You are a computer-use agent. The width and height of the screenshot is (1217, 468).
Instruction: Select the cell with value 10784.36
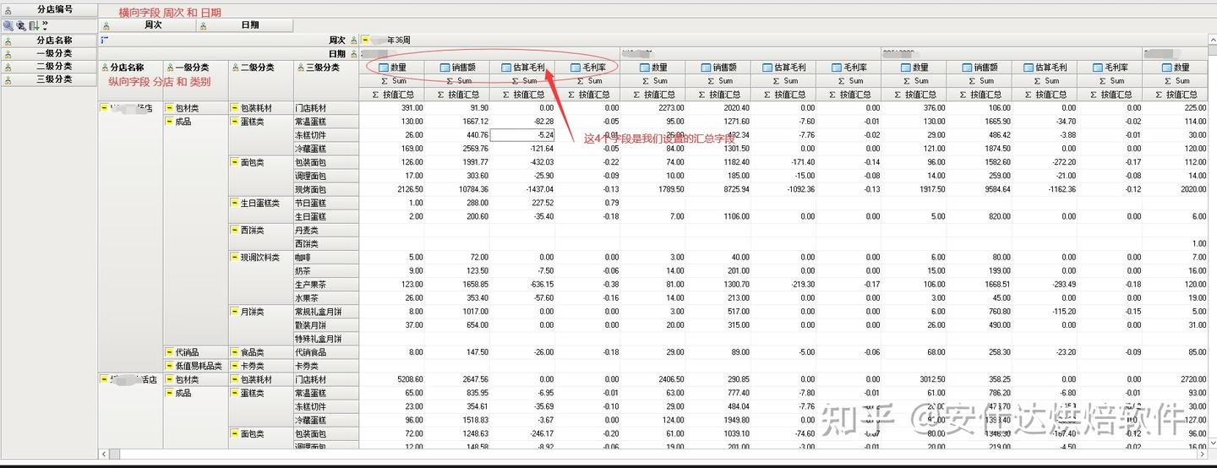(x=457, y=189)
